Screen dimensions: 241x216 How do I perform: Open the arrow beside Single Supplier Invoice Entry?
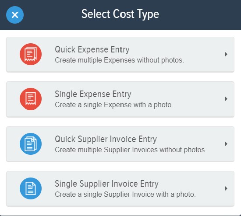point(226,188)
